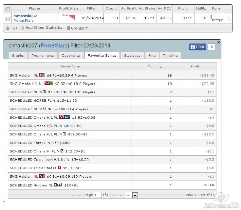The height and width of the screenshot is (210, 241).
Task: Click count value 16
Action: [x=170, y=75]
